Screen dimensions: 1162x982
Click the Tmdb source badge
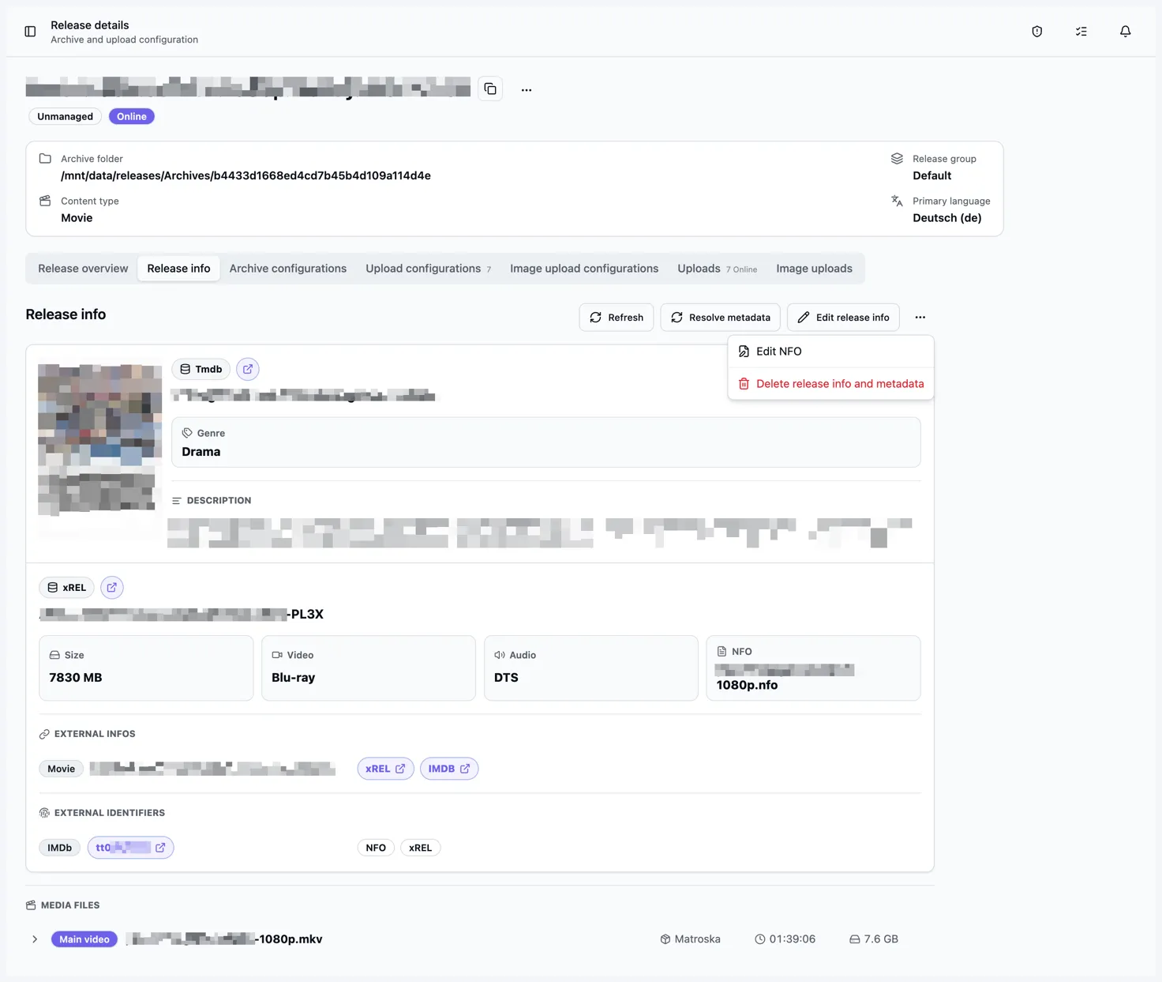point(201,369)
